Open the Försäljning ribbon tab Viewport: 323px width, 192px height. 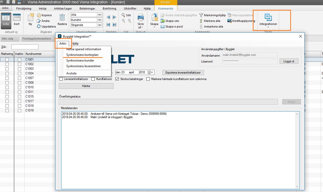click(24, 8)
